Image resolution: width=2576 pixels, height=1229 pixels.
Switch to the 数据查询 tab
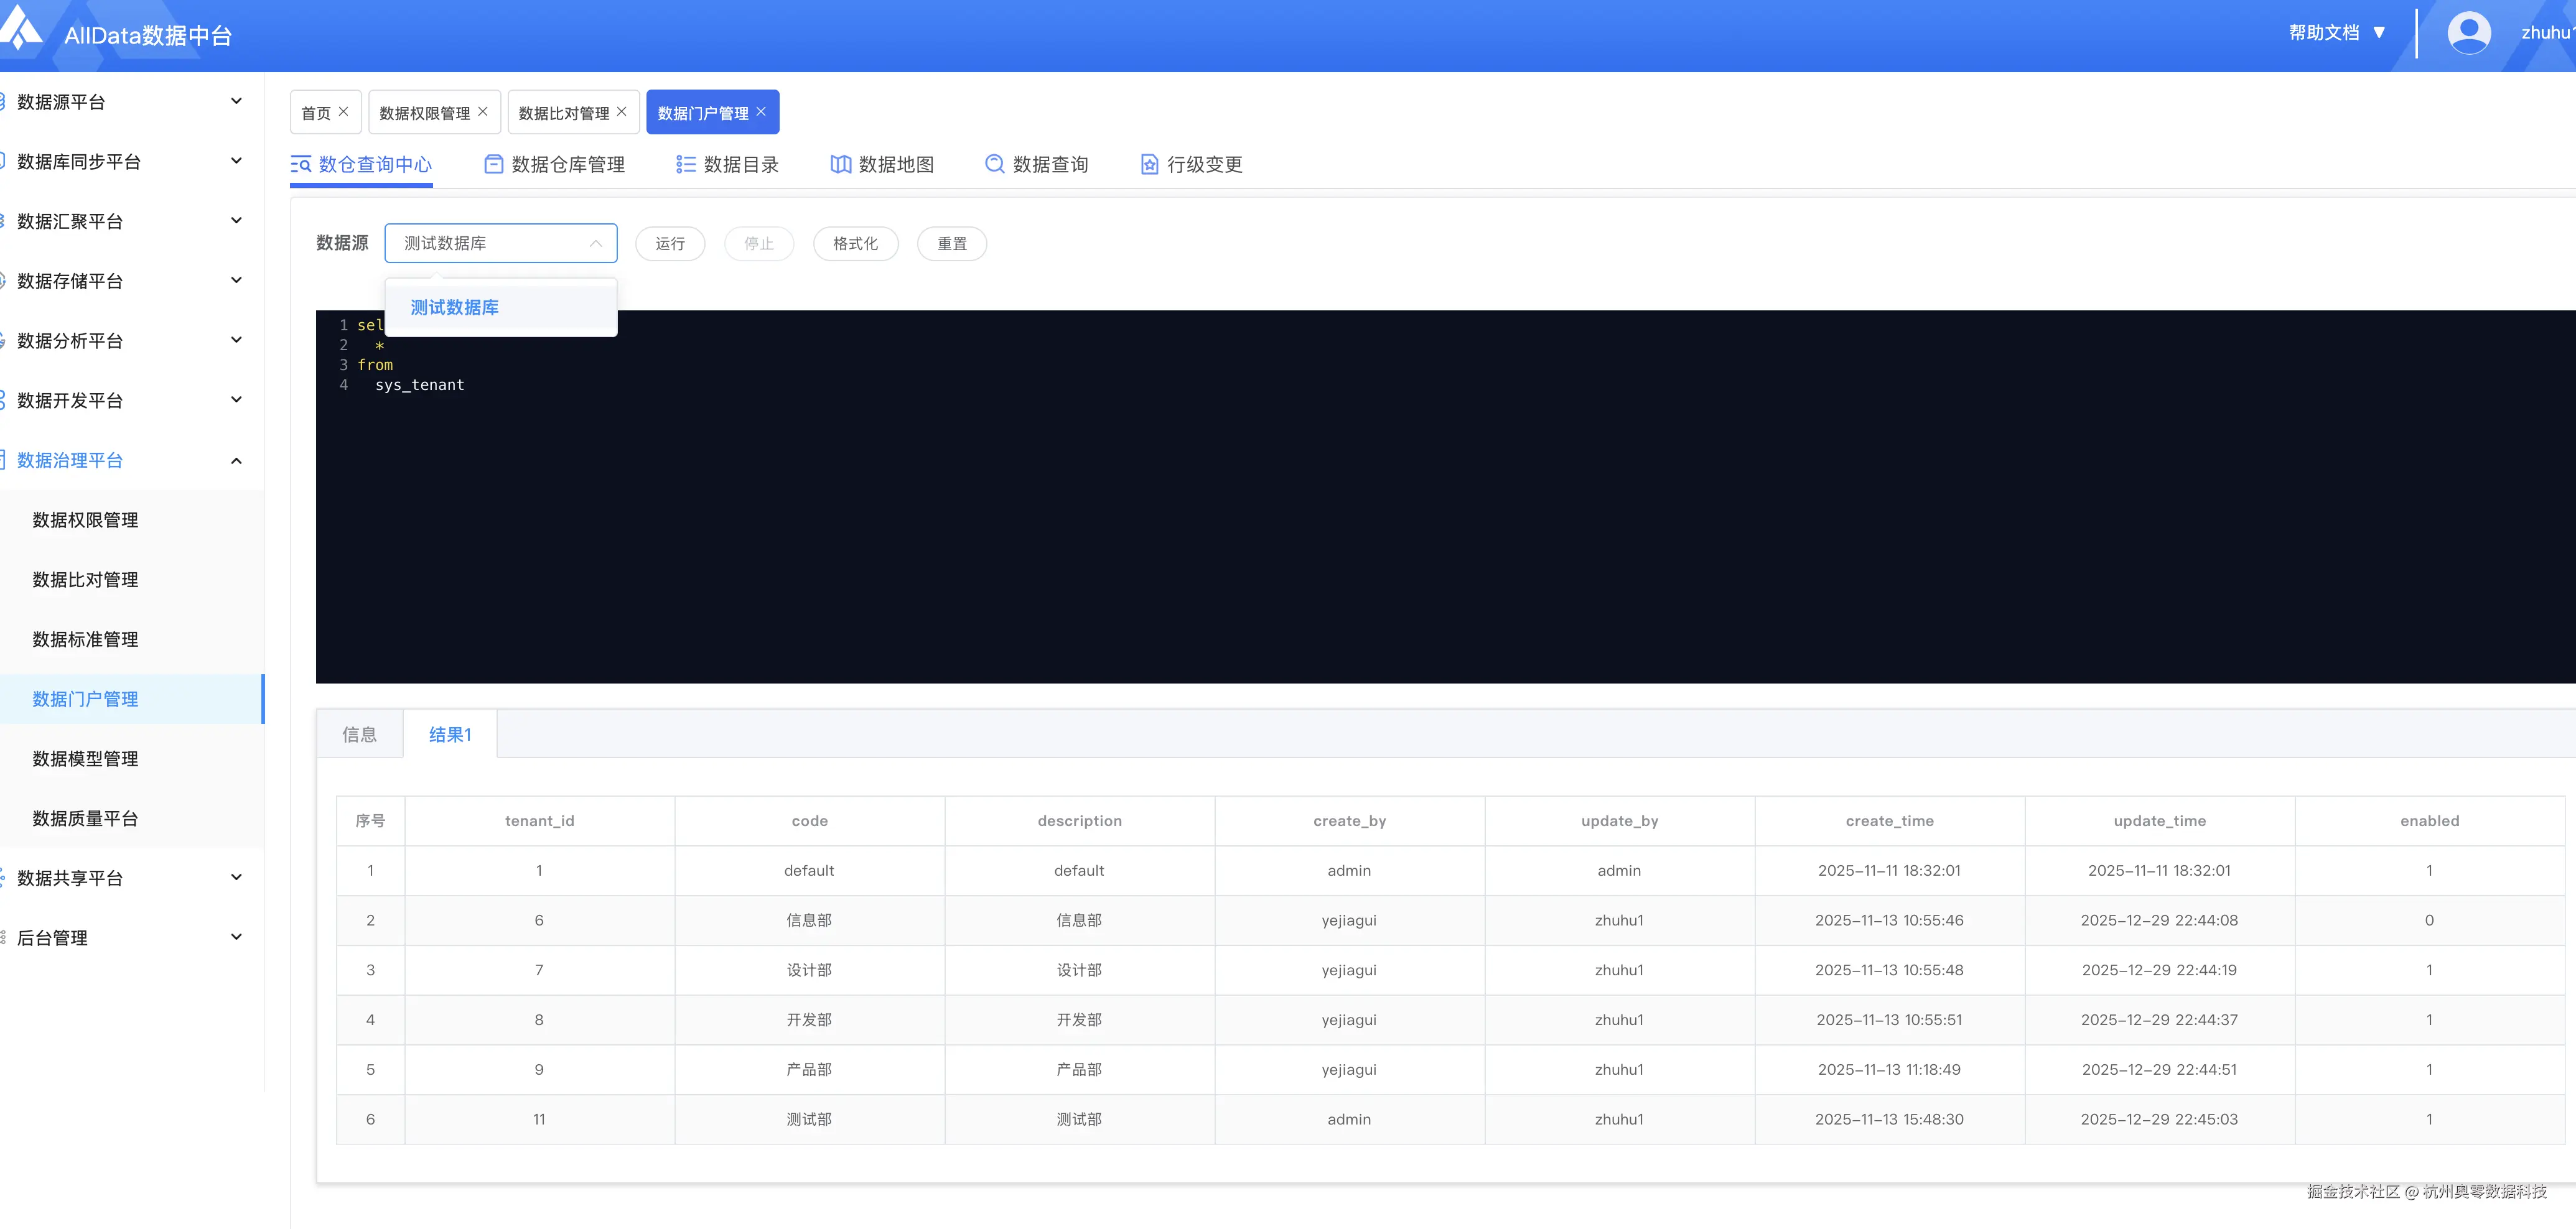pyautogui.click(x=1037, y=164)
